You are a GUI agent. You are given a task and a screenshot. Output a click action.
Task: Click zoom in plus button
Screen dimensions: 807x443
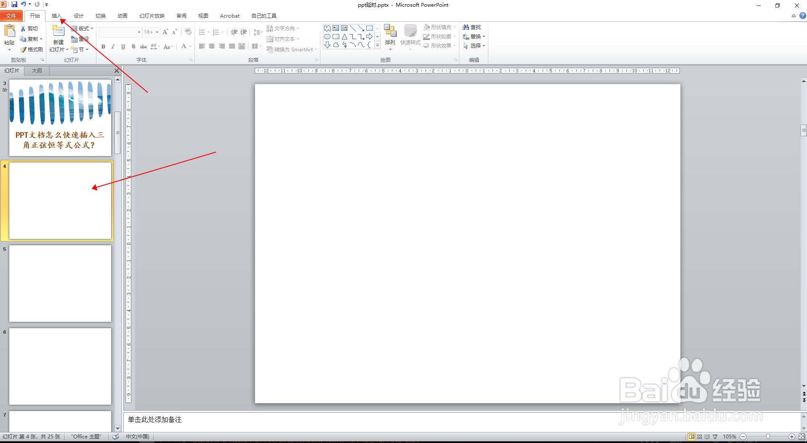click(792, 437)
